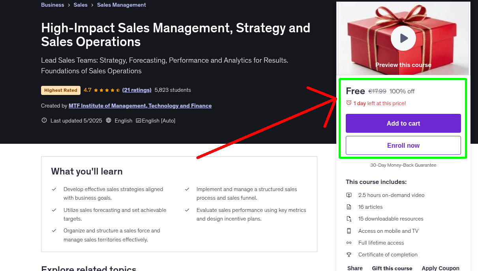
Task: Open the Sales breadcrumb link
Action: (x=81, y=5)
